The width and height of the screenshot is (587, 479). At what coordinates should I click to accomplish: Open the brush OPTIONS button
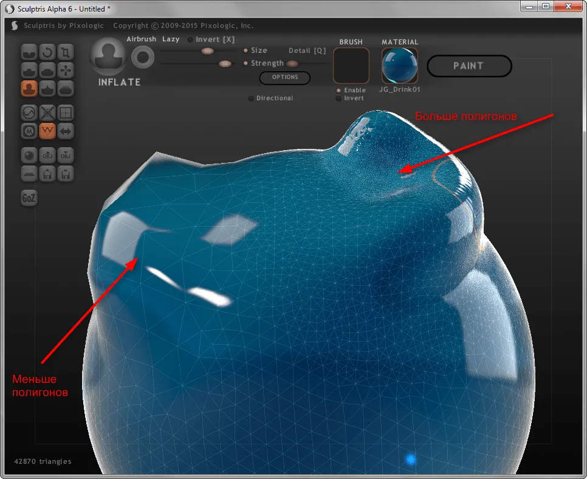[x=285, y=78]
